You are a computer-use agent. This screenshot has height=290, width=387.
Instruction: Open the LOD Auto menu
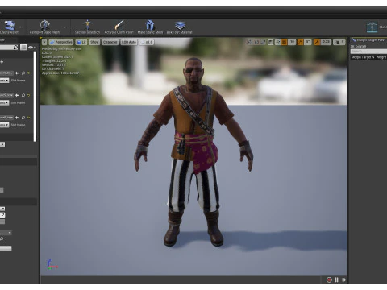129,42
